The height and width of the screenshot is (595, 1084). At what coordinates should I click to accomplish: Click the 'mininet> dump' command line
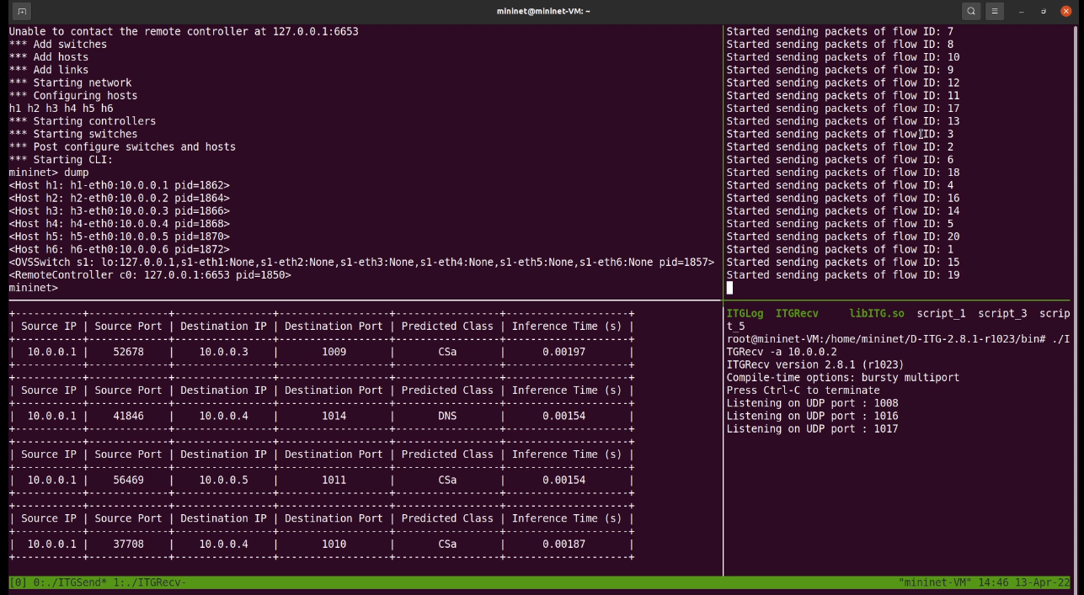(49, 173)
